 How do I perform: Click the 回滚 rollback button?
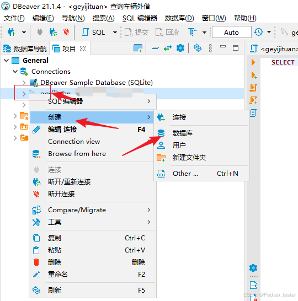167,32
